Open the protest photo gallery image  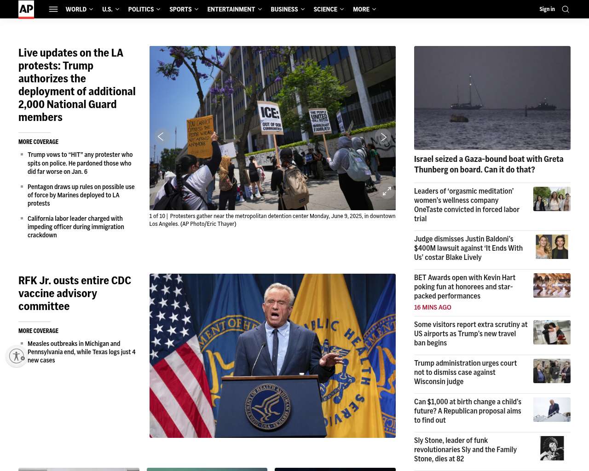pyautogui.click(x=272, y=128)
